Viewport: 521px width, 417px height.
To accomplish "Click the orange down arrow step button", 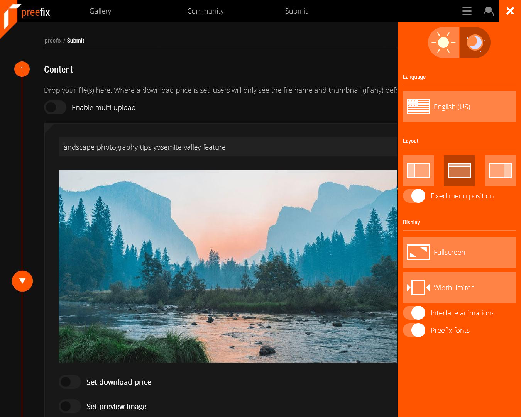I will click(22, 281).
